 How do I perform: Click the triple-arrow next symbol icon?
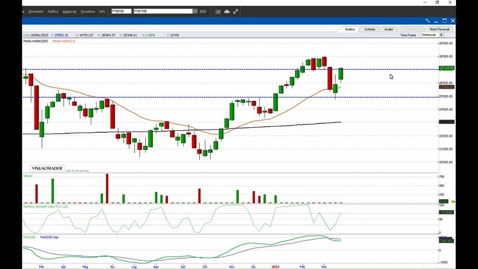pos(203,11)
